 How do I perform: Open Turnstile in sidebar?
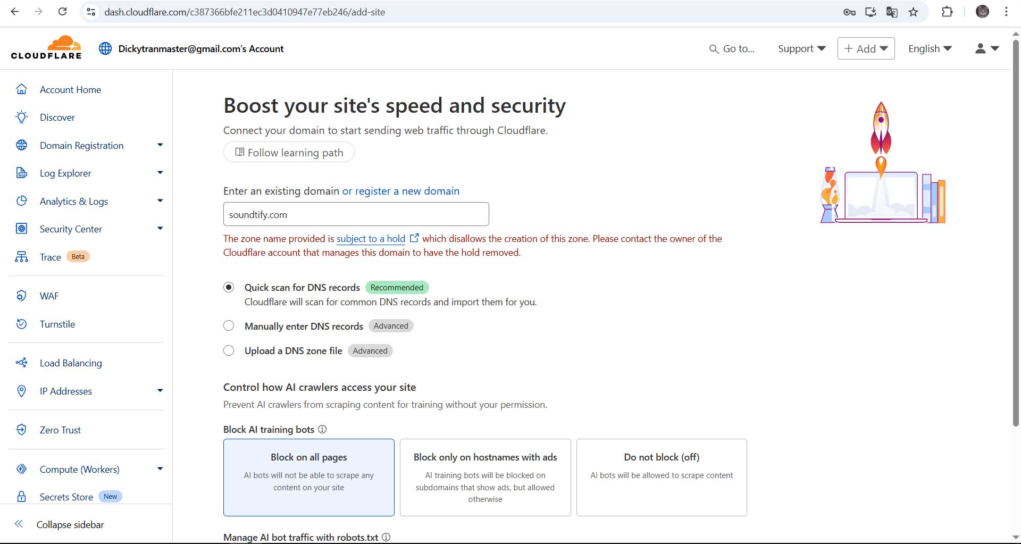(x=57, y=324)
